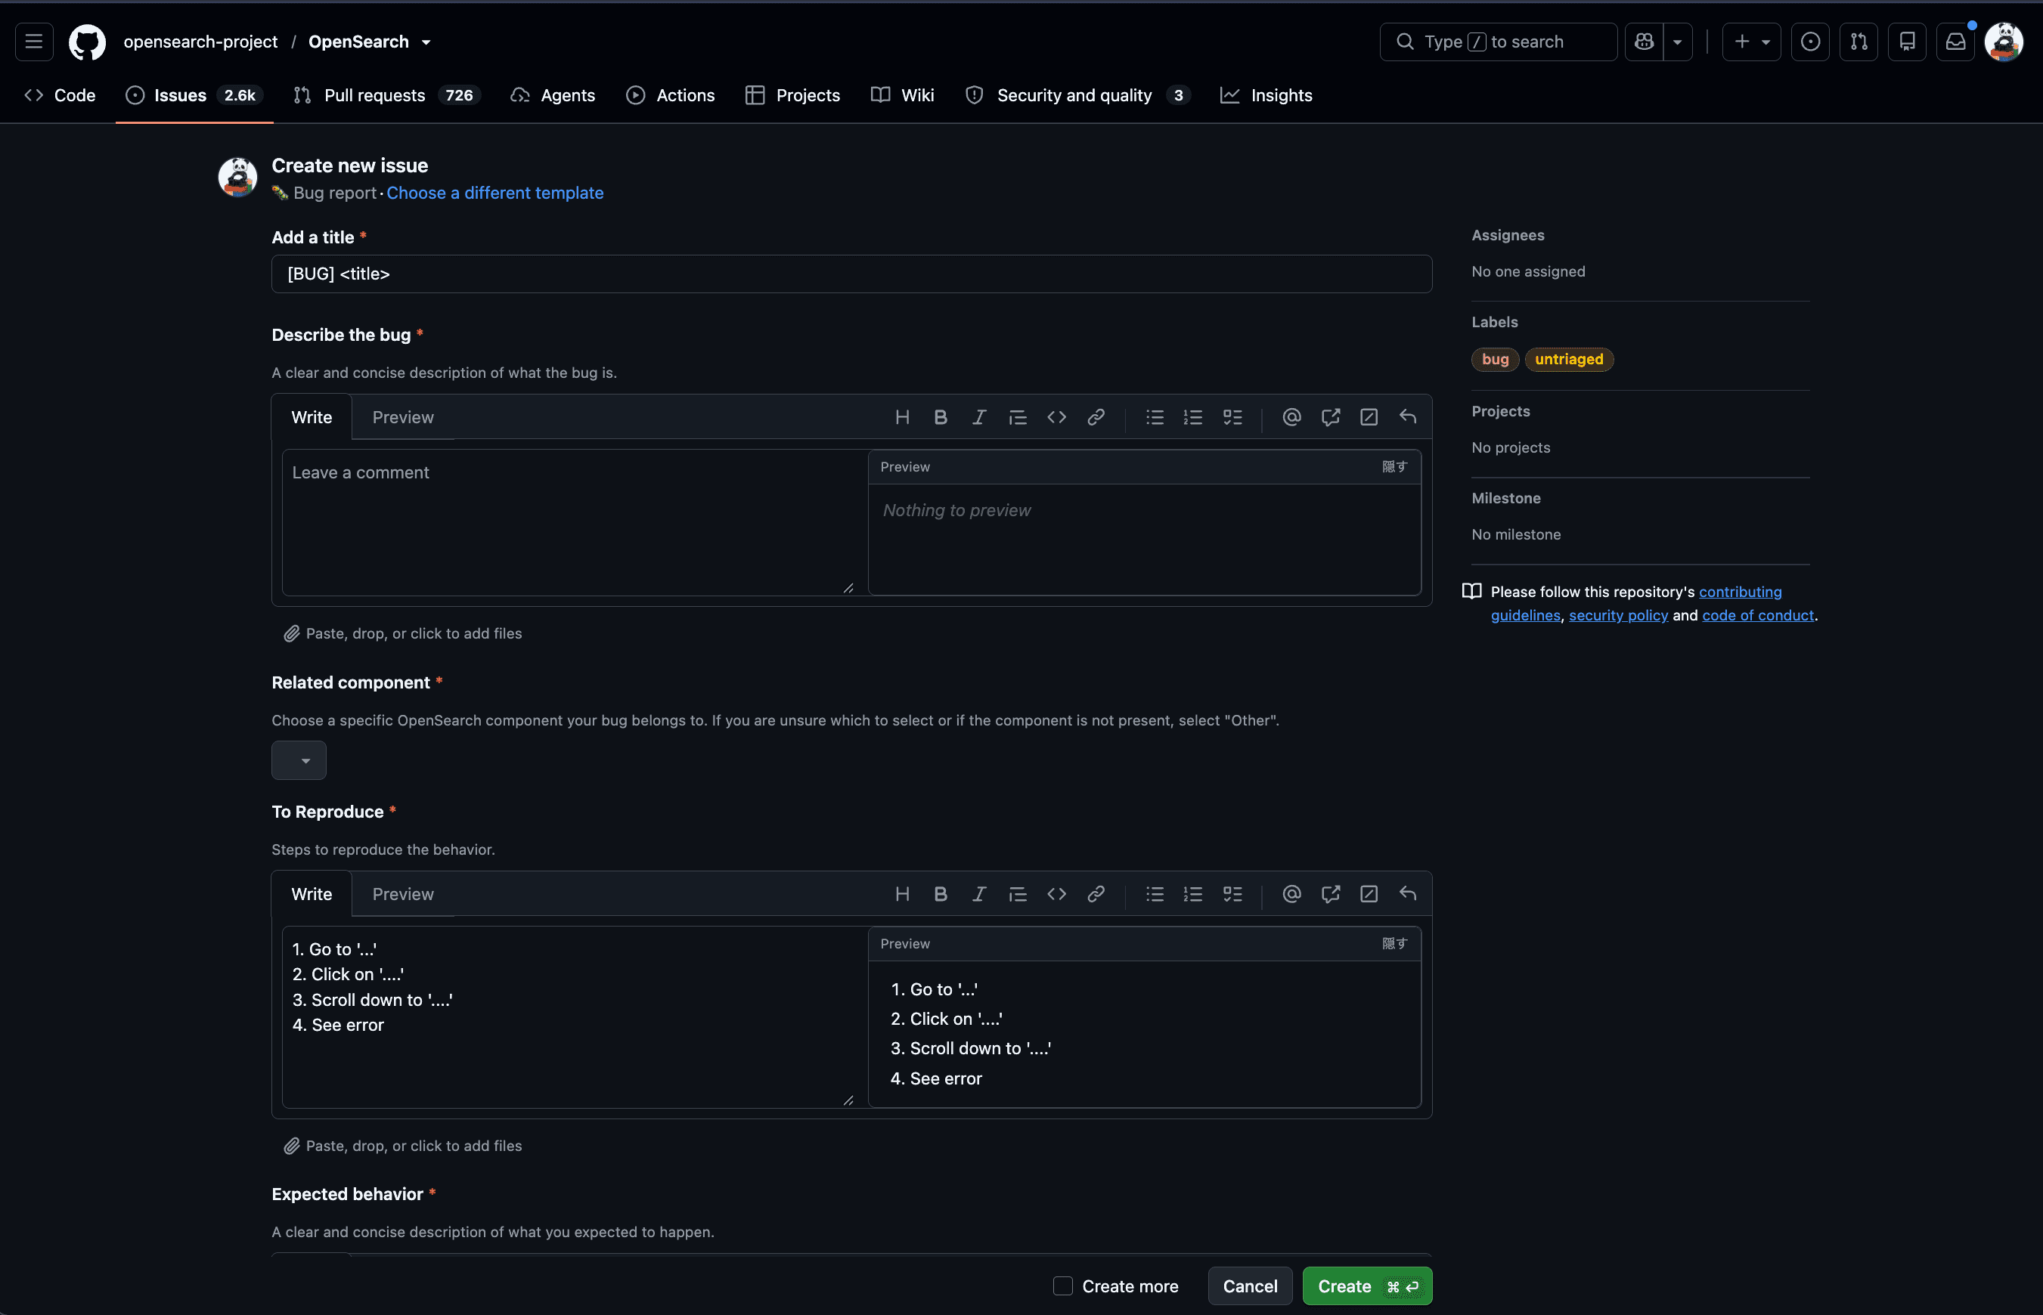Mention a user in Describe the bug editor
The image size is (2043, 1315).
(x=1291, y=418)
